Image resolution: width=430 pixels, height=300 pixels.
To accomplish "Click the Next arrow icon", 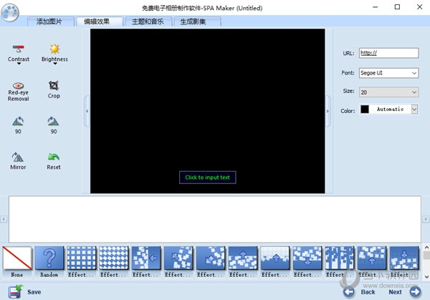I will [x=415, y=292].
